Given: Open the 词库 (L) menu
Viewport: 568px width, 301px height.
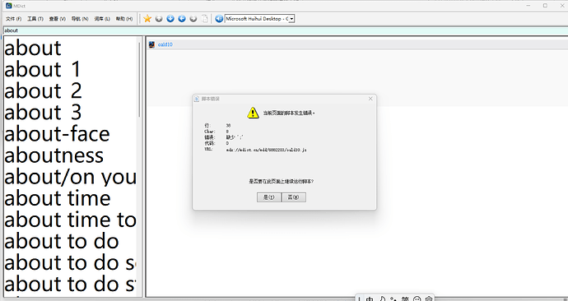Looking at the screenshot, I should pyautogui.click(x=102, y=19).
